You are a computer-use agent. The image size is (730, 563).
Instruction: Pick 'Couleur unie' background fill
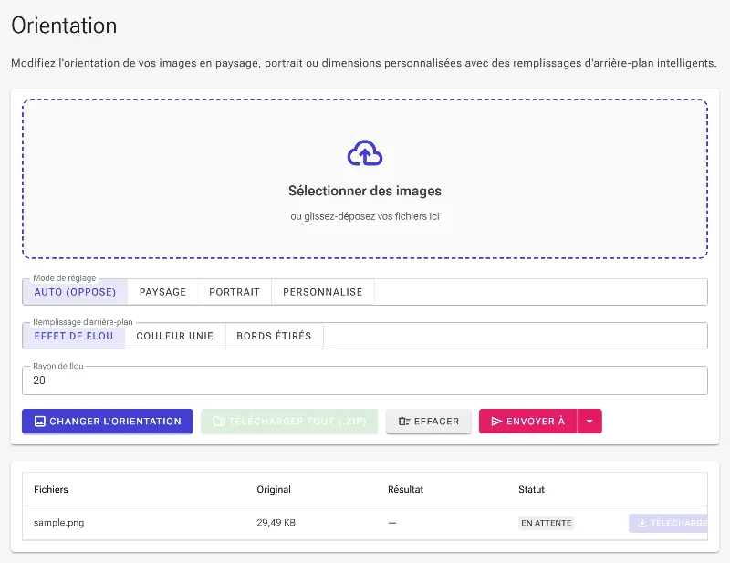pos(175,336)
